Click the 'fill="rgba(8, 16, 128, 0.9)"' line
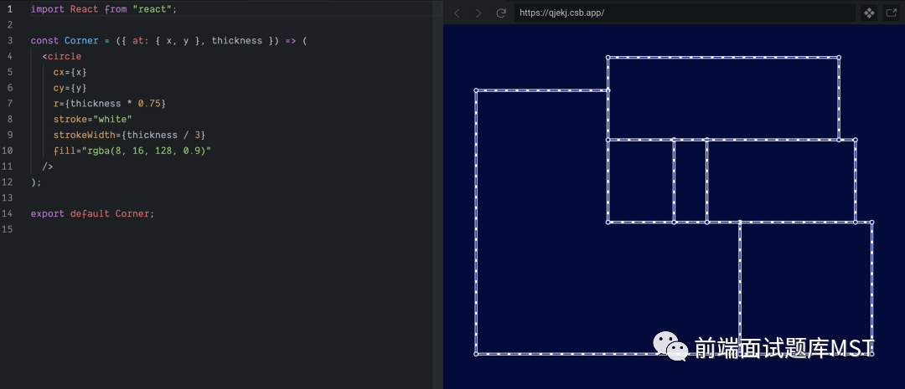905x389 pixels. click(132, 151)
